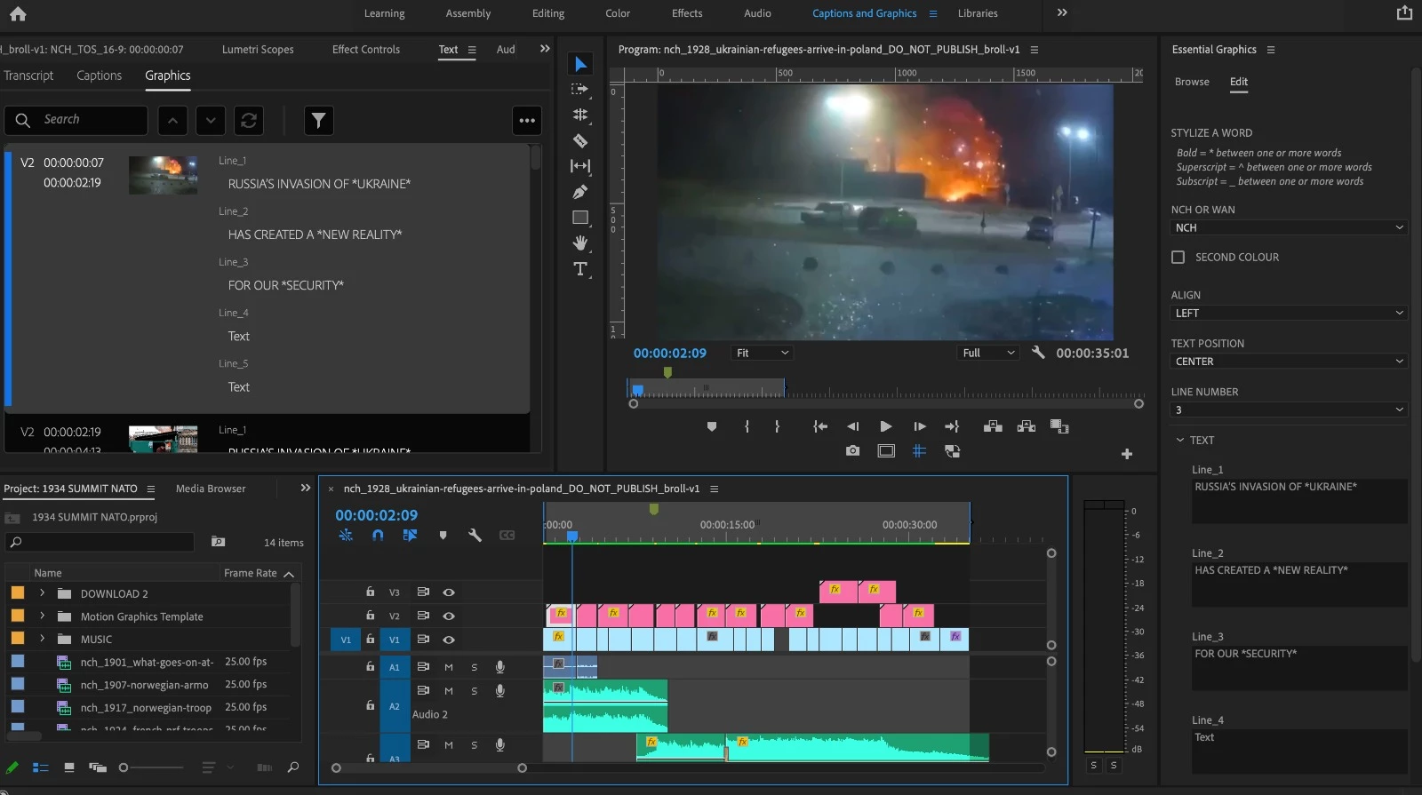Click the Home icon
The height and width of the screenshot is (795, 1422).
tap(18, 13)
